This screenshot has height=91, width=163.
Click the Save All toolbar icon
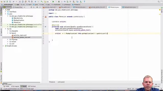(x=4, y=2)
